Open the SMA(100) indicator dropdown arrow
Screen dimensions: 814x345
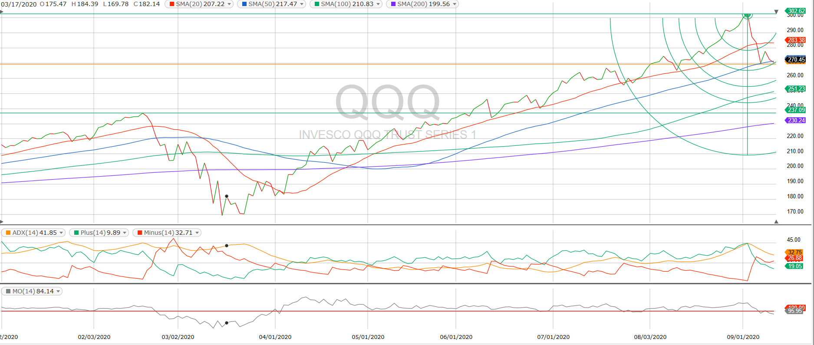tap(378, 4)
